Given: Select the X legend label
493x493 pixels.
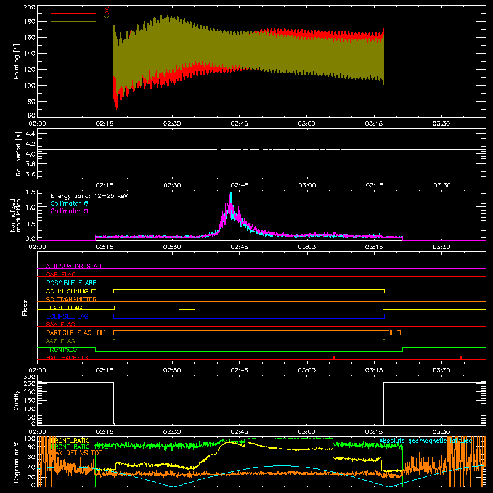Looking at the screenshot, I should tap(107, 11).
